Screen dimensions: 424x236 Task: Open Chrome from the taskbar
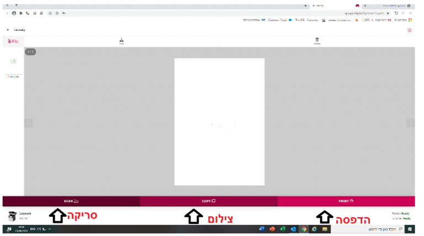304,229
